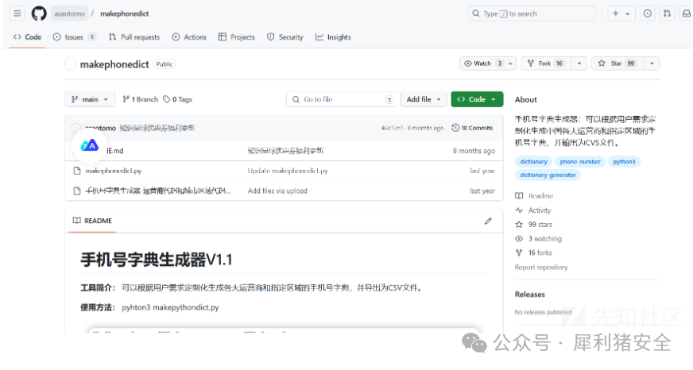Open the issues shortcut icon in header
Screen dimensions: 693x370
[648, 13]
